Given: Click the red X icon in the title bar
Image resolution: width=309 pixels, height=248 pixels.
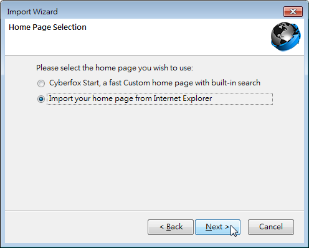Looking at the screenshot, I should point(293,11).
